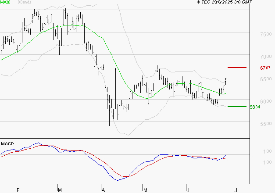
Task: Click the TEC copyright timestamp text
Action: click(224, 2)
